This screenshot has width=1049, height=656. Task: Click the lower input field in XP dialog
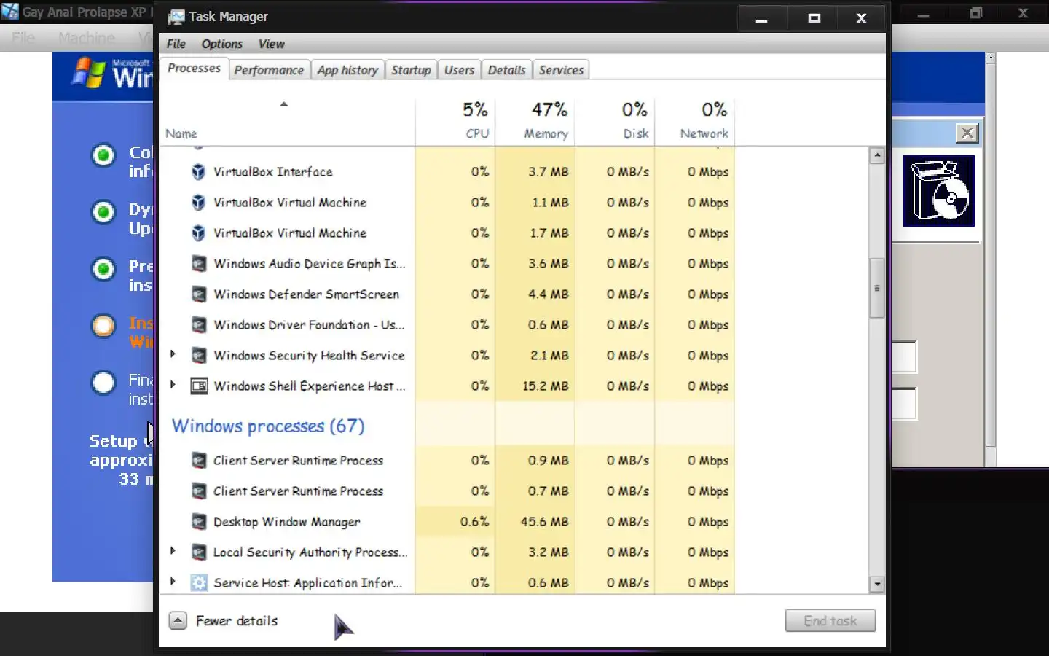point(904,404)
